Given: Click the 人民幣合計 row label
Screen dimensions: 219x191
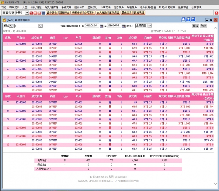Looking at the screenshot, I should click(x=43, y=169).
